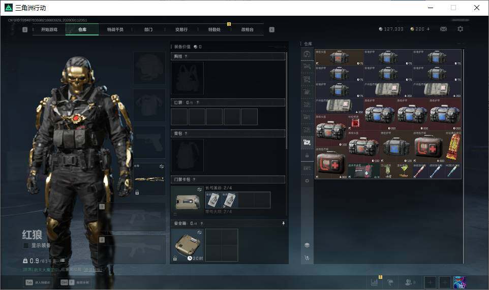The width and height of the screenshot is (489, 290).
Task: Expand the weight details list icon
Action: point(63,261)
